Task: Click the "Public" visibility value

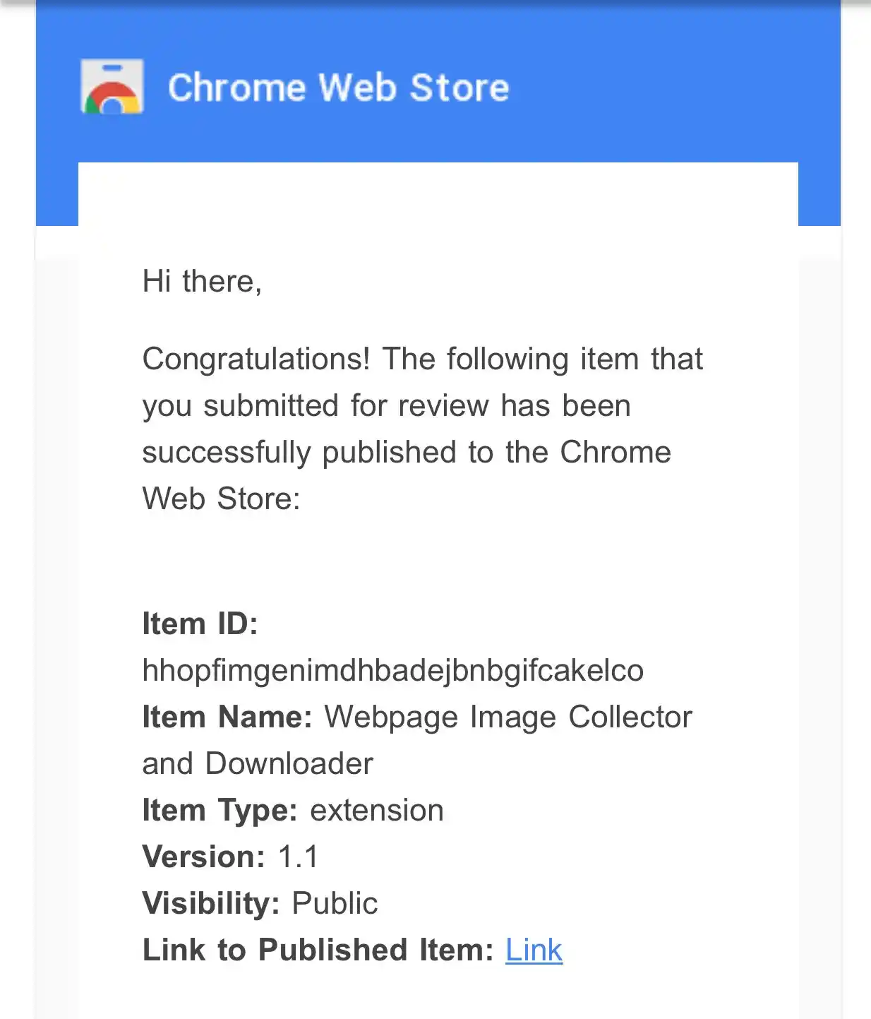Action: pos(335,903)
